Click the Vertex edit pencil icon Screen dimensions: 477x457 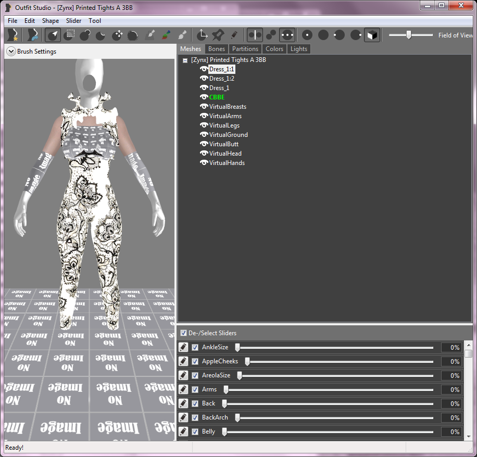click(234, 35)
